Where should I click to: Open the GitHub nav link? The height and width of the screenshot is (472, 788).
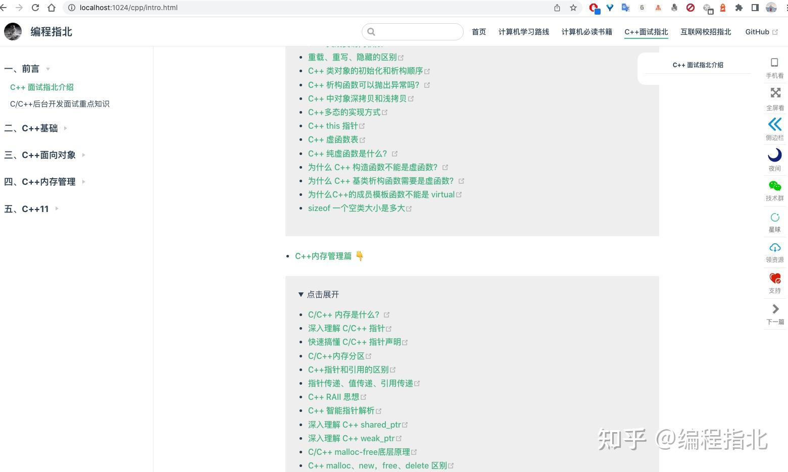[761, 32]
